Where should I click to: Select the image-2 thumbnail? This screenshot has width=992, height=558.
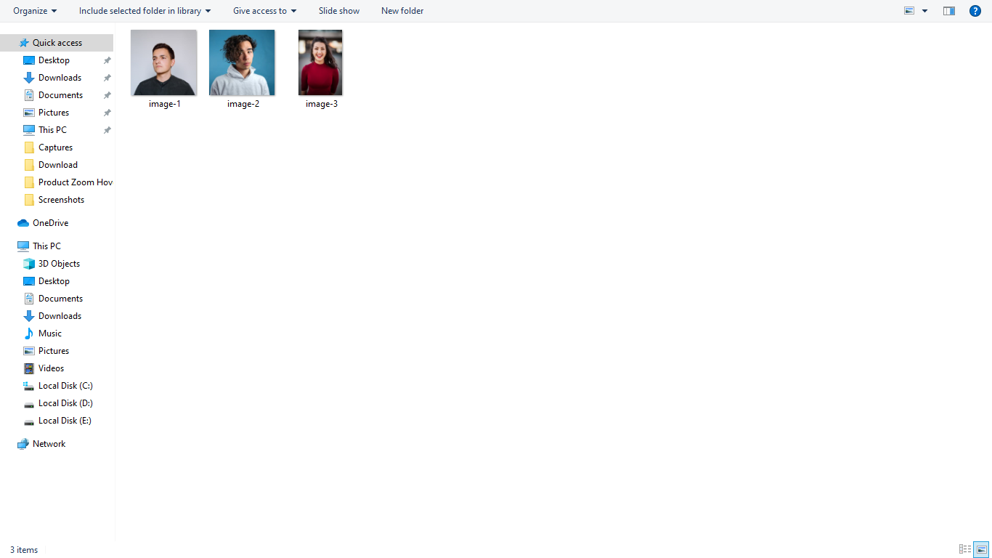point(242,62)
